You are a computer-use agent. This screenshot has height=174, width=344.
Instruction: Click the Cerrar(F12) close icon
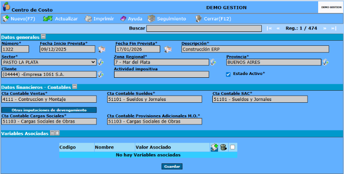pos(199,19)
